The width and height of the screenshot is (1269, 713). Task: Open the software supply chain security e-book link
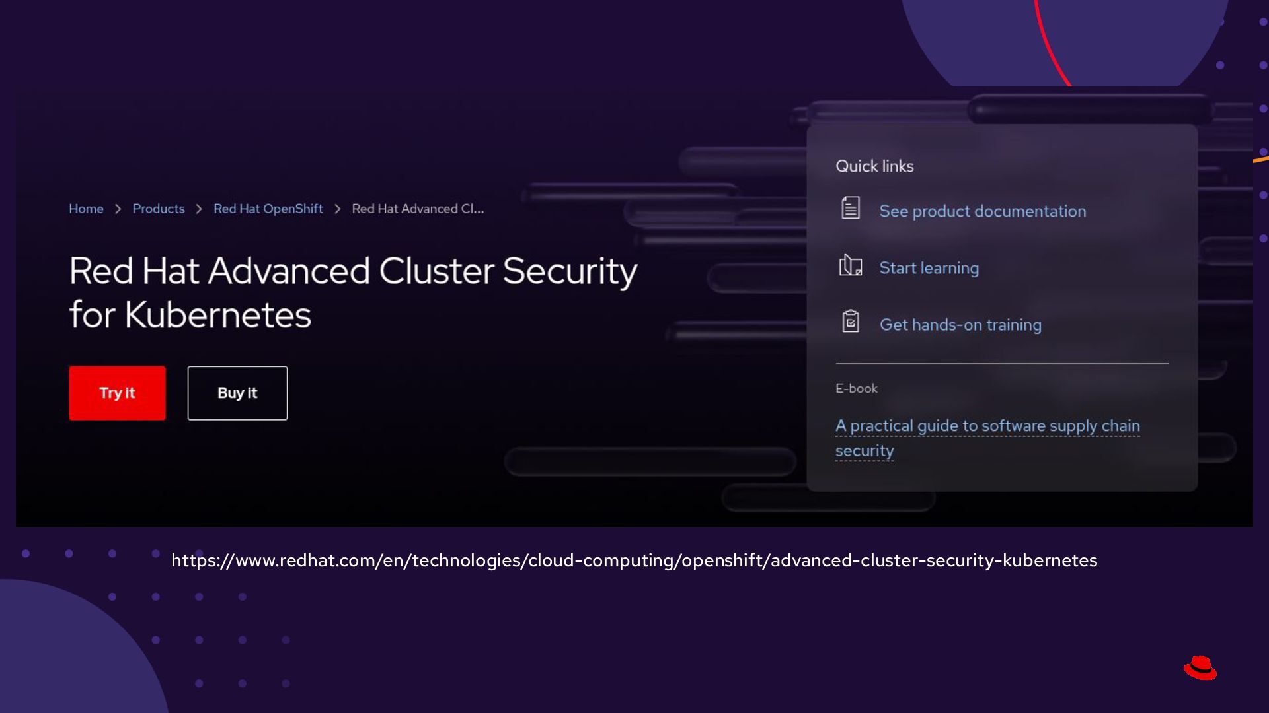point(987,426)
